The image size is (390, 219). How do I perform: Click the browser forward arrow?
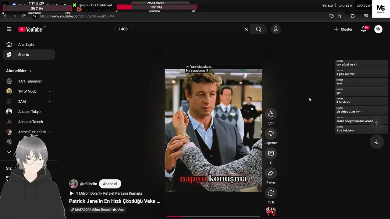(15, 16)
